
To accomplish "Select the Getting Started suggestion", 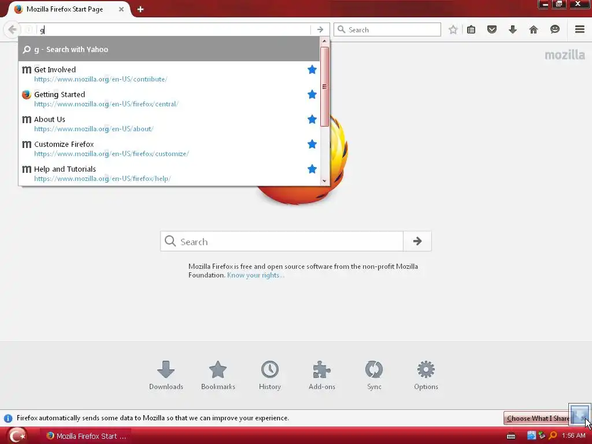I will tap(169, 99).
